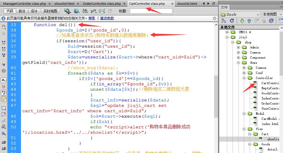The height and width of the screenshot is (153, 283).
Task: Click the green get files arrow
Action: click(242, 21)
